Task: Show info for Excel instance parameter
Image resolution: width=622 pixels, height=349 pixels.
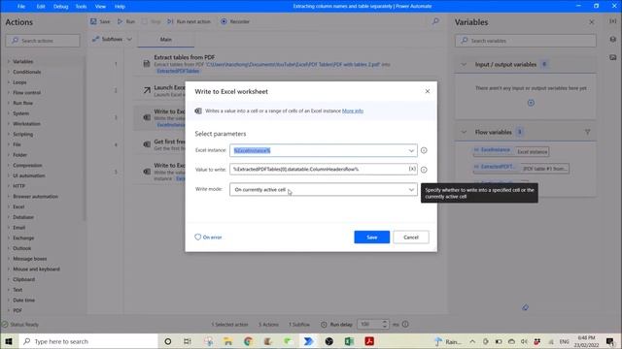Action: [424, 150]
